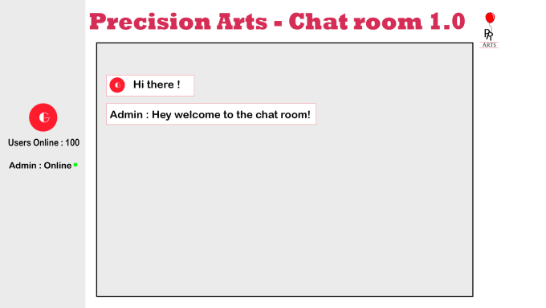This screenshot has height=308, width=546.
Task: Click the PR letters in the logo
Action: [x=488, y=35]
